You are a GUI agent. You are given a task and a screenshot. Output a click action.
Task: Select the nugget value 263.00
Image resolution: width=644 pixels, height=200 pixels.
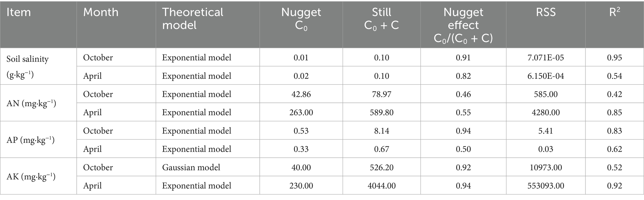point(301,112)
